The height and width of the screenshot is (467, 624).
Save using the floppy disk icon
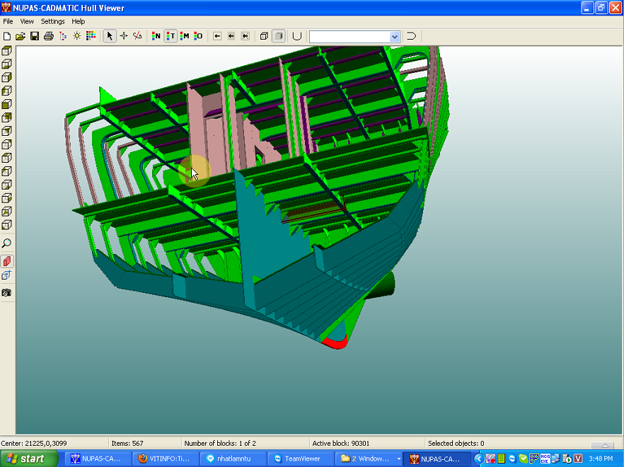tap(35, 36)
